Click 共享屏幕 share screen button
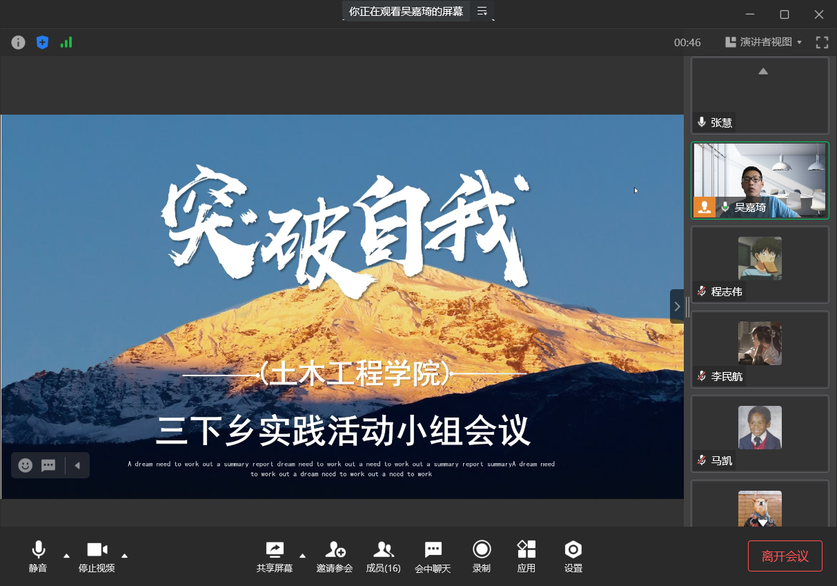This screenshot has height=586, width=837. pyautogui.click(x=275, y=556)
